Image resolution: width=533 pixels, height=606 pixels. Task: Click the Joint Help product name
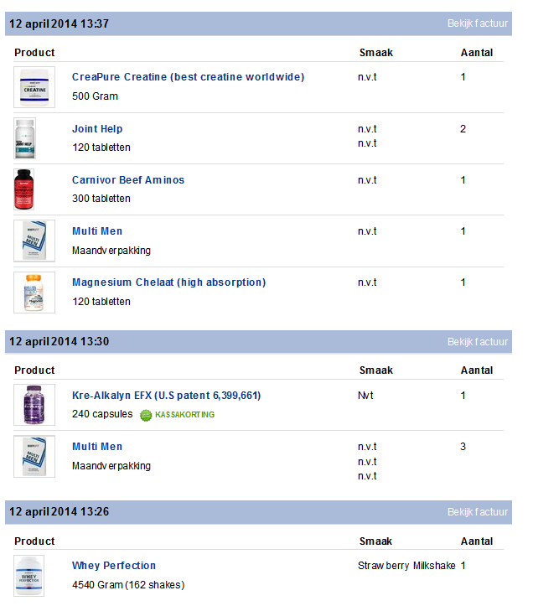click(x=97, y=129)
